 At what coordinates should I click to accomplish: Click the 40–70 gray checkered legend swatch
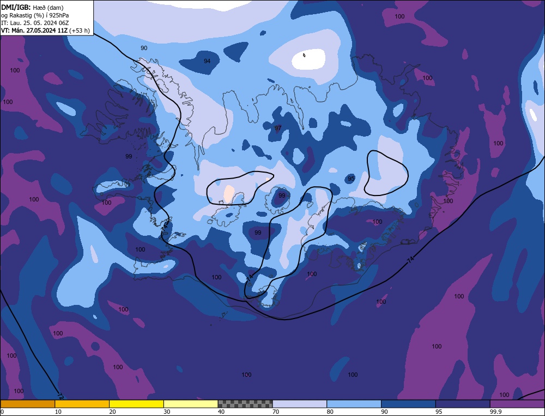[x=245, y=404]
